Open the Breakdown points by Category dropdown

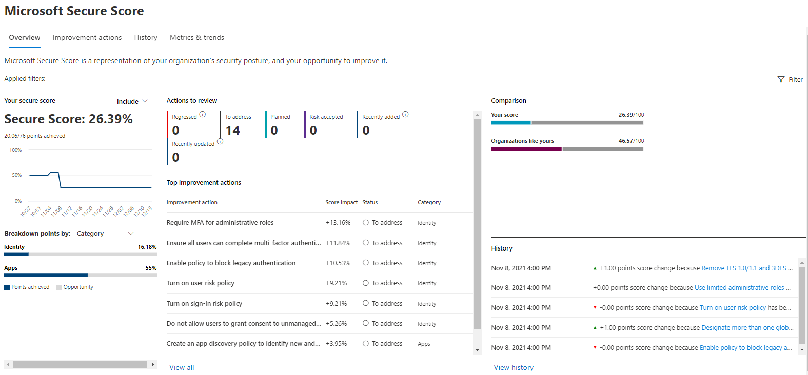[x=105, y=234]
